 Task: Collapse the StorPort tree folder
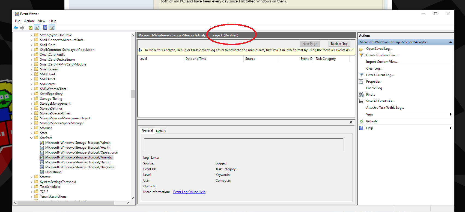[x=31, y=138]
